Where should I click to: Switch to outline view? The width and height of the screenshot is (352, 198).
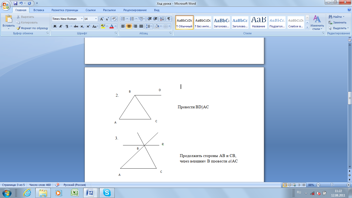pyautogui.click(x=299, y=185)
